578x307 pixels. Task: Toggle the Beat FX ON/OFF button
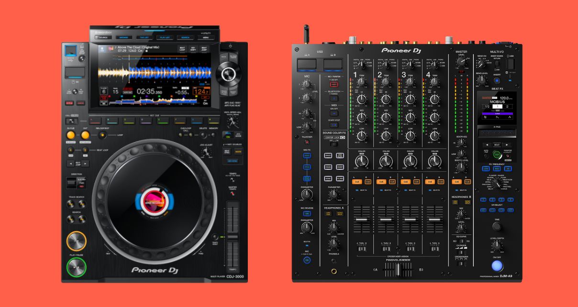(x=498, y=266)
